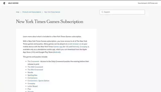Click the Android Google Play Store link
161x92 pixels.
coord(57,52)
